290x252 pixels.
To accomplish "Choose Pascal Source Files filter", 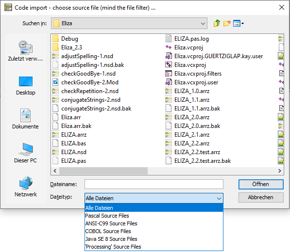I will pos(154,216).
